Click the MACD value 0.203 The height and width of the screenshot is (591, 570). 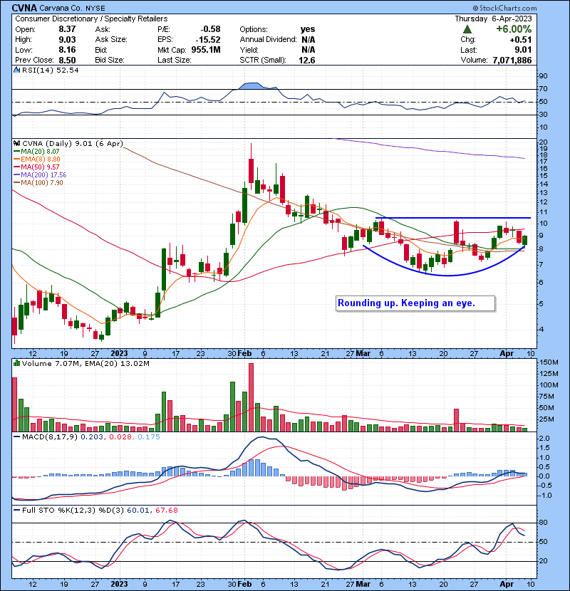92,437
